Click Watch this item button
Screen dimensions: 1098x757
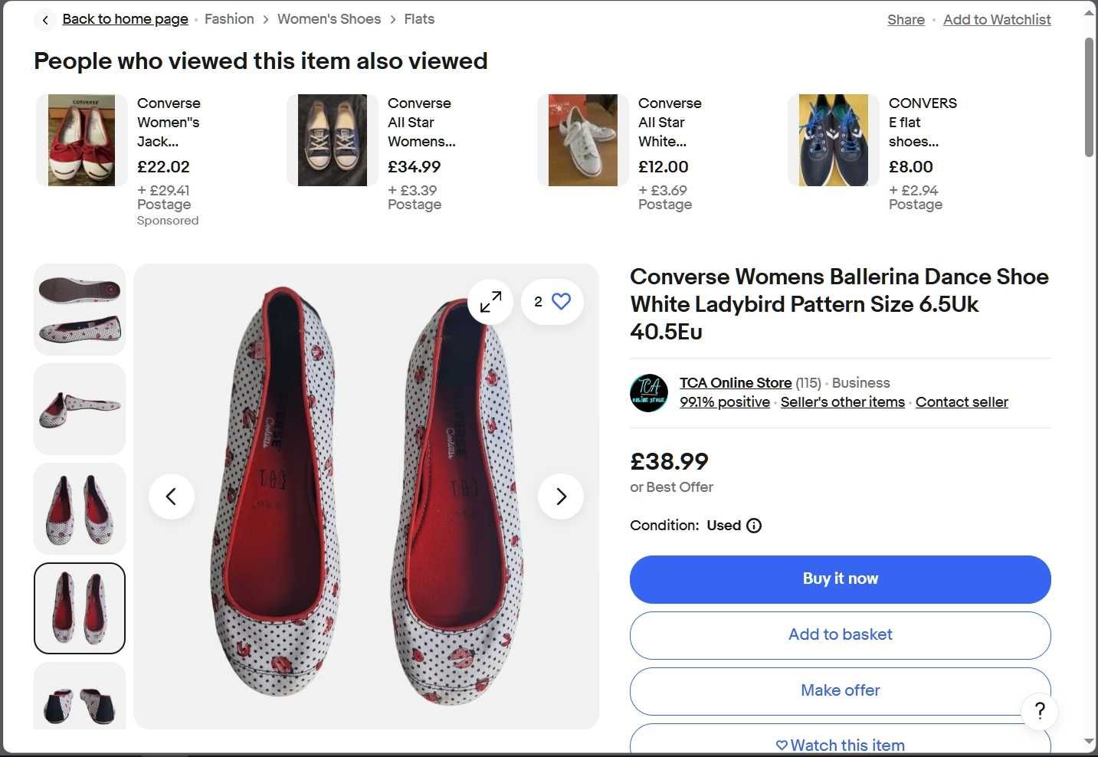pos(840,745)
